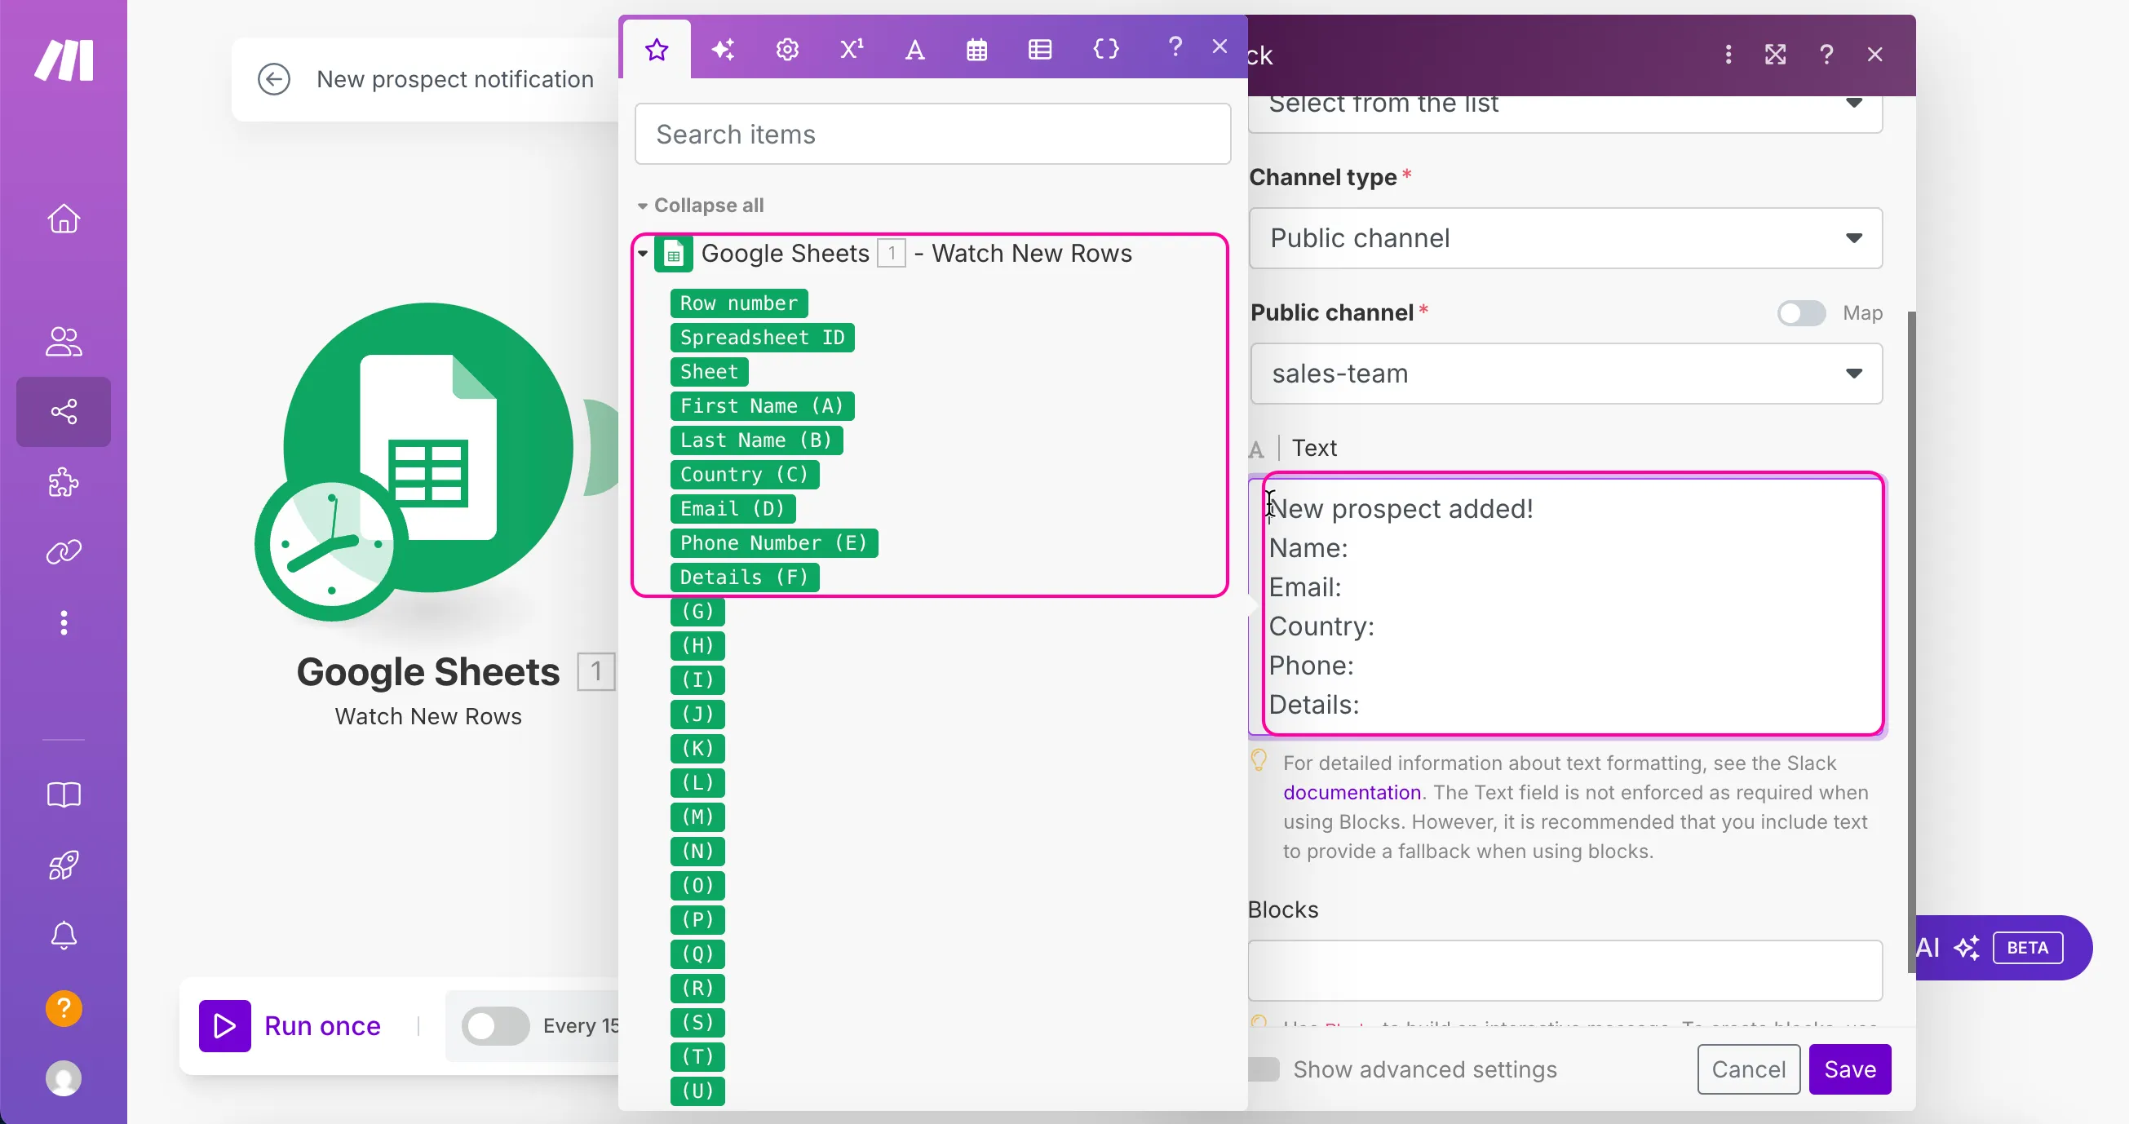Viewport: 2129px width, 1124px height.
Task: Open the array functions curly braces tab
Action: 1105,50
